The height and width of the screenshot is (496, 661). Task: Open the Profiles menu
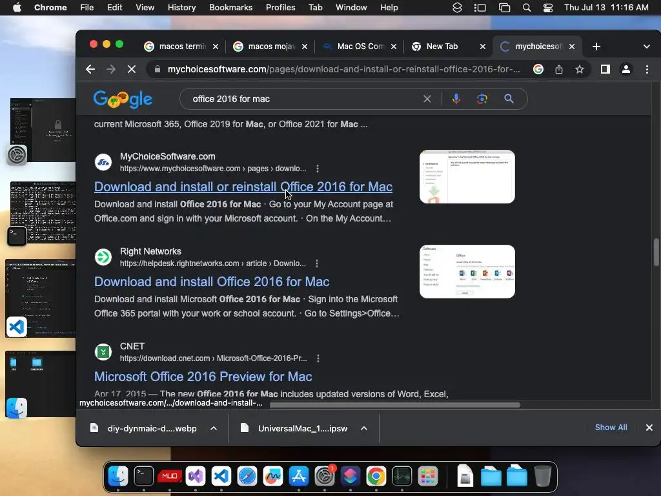coord(280,7)
